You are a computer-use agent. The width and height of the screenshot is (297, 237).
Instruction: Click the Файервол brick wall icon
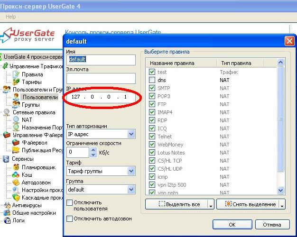point(16,143)
